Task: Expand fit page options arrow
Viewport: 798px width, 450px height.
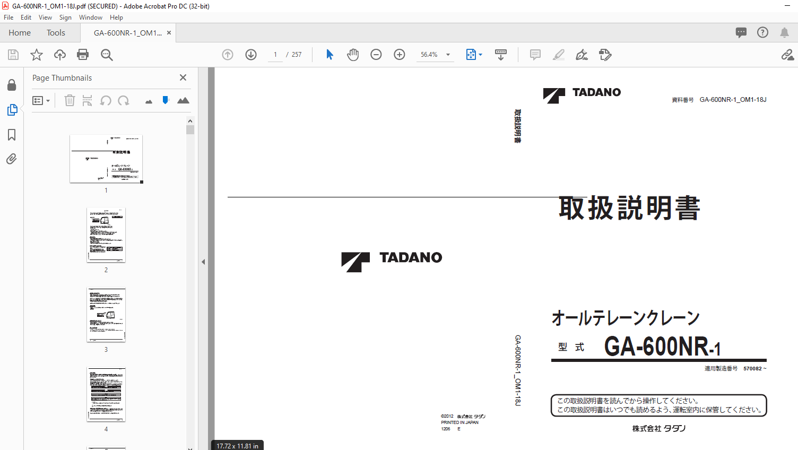Action: pyautogui.click(x=480, y=55)
